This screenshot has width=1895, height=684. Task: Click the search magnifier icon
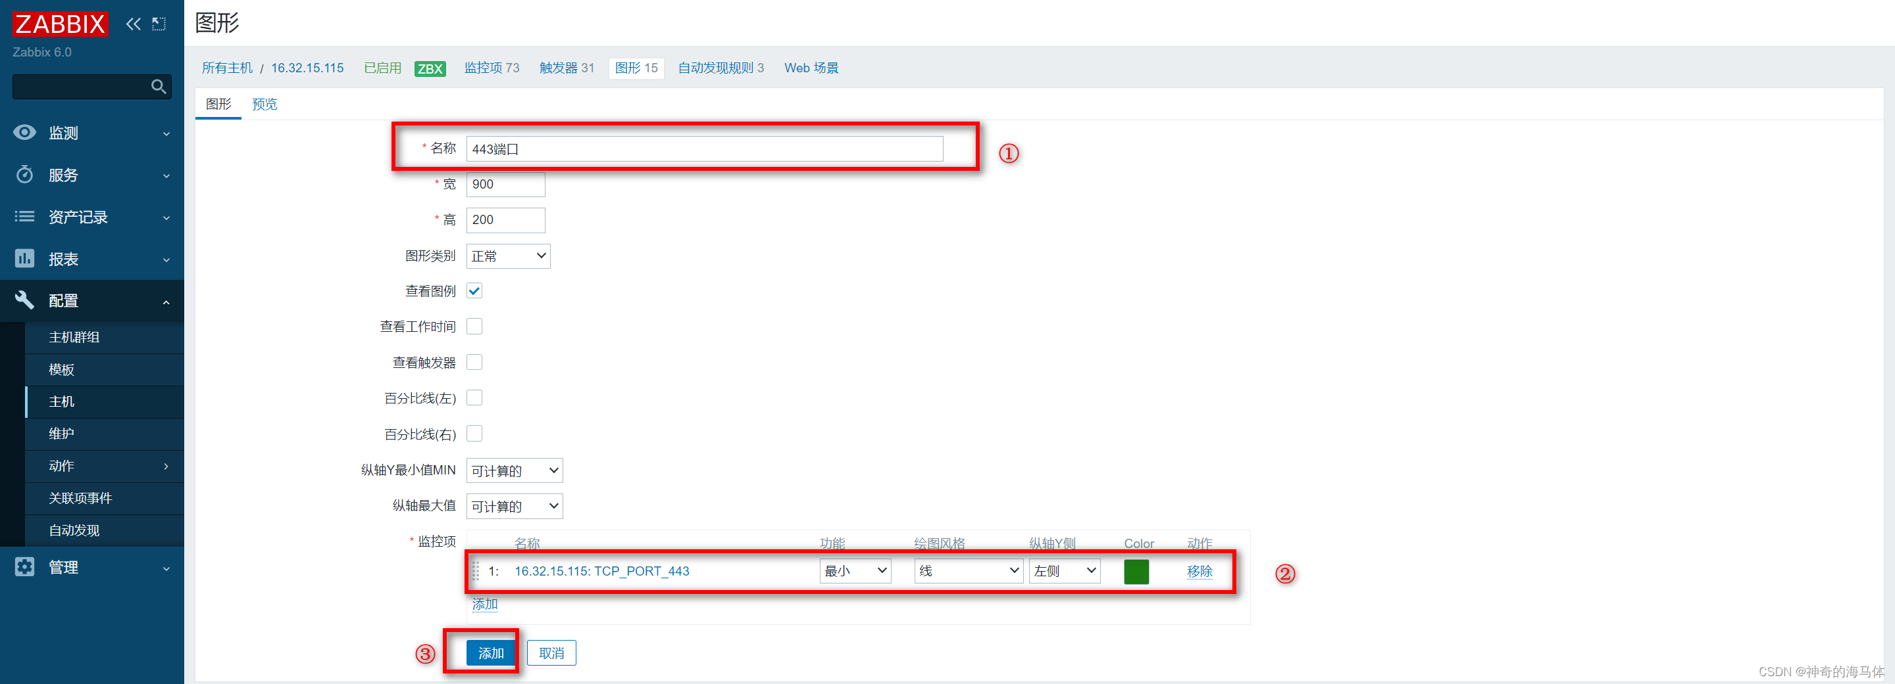click(158, 87)
